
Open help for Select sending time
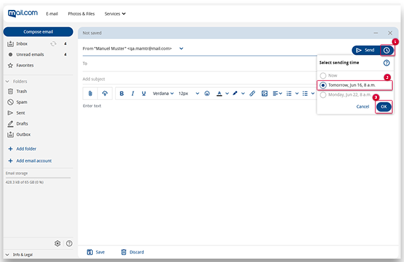(x=387, y=63)
